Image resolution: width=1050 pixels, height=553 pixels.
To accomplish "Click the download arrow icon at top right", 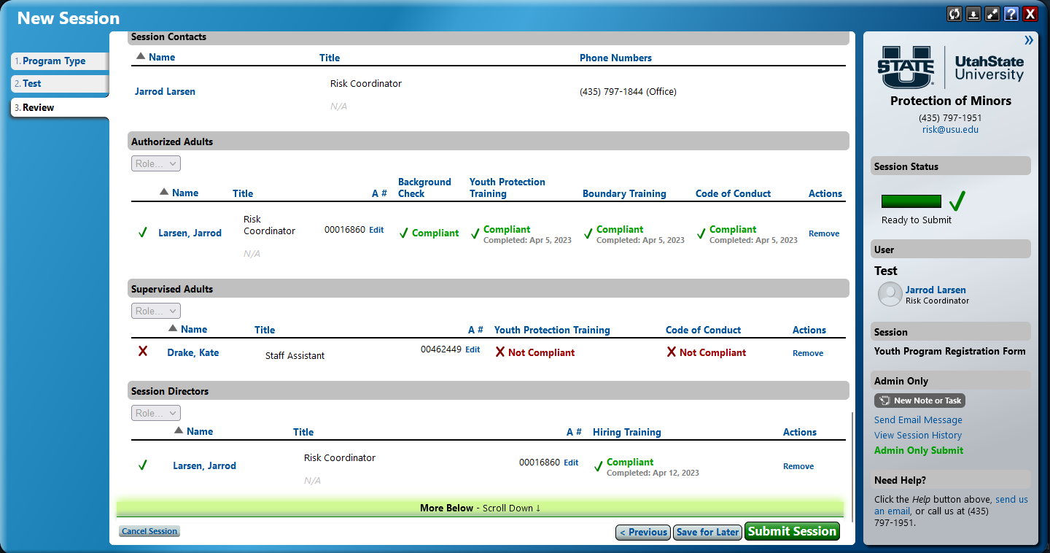I will (x=973, y=14).
